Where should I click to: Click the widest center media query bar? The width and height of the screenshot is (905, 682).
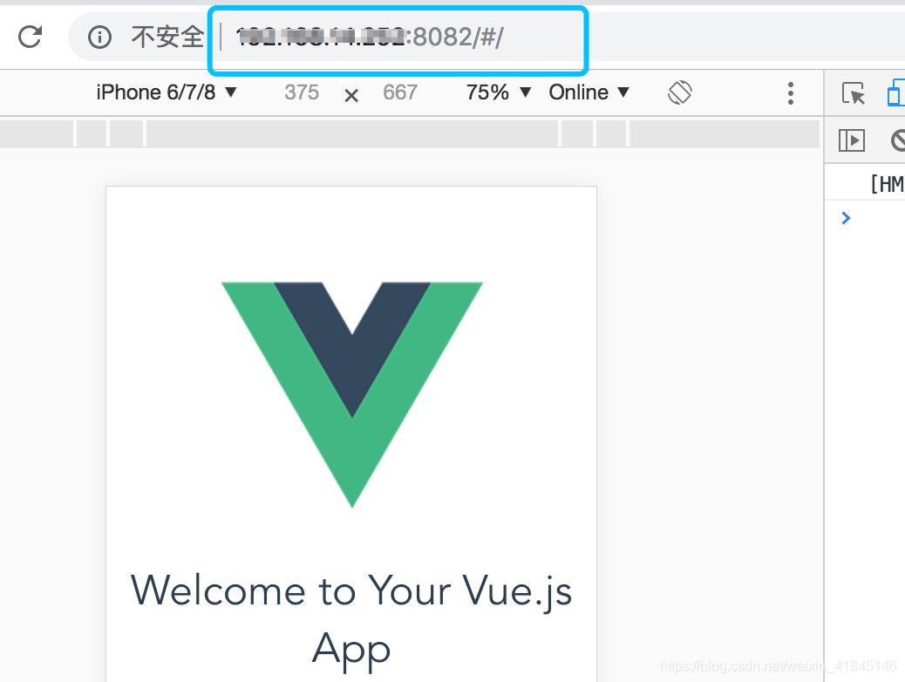[351, 133]
